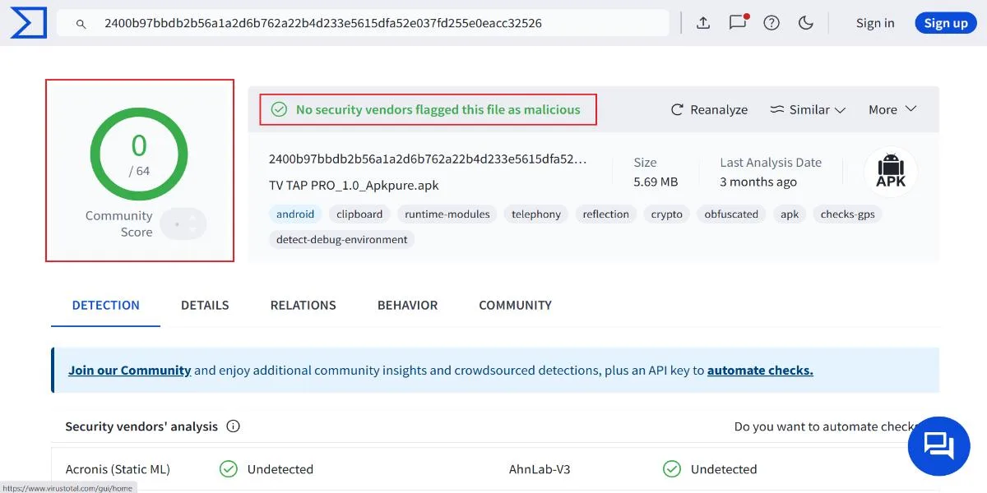Viewport: 987px width, 493px height.
Task: Focus the hash search field
Action: (x=363, y=23)
